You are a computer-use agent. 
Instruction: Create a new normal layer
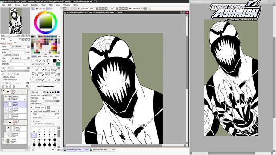3,83
